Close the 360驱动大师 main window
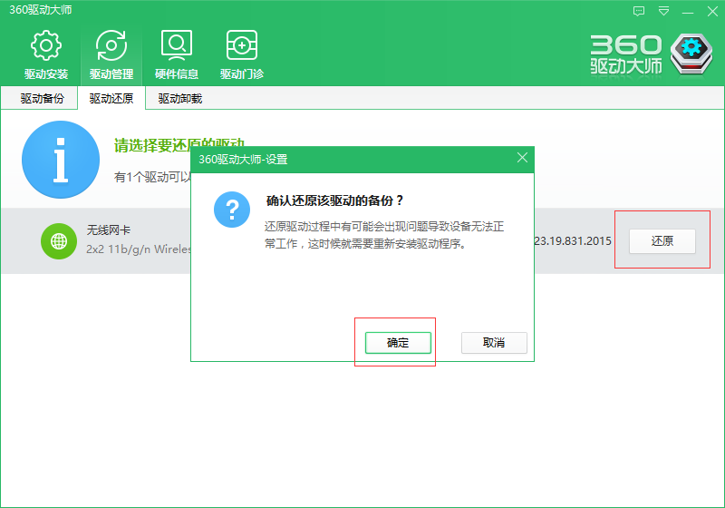This screenshot has width=725, height=508. coord(712,11)
